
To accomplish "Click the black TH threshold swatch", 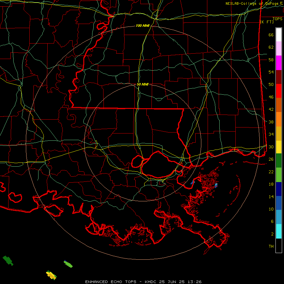I will click(x=279, y=246).
